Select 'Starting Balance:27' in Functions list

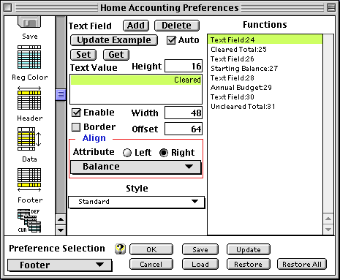pyautogui.click(x=265, y=68)
